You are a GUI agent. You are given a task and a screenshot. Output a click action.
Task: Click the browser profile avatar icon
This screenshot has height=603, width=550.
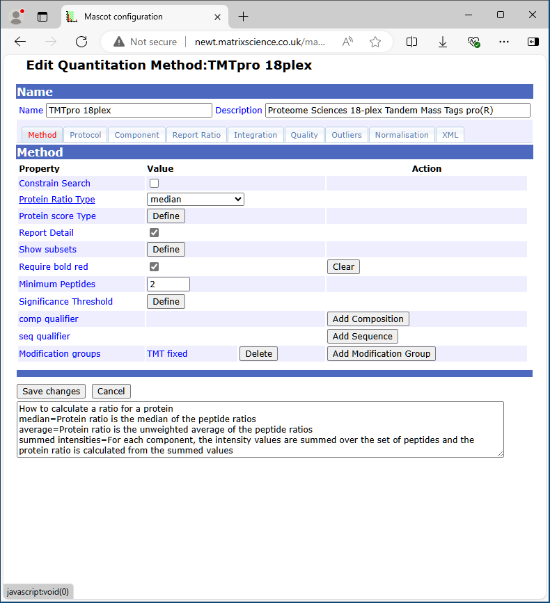[x=16, y=17]
